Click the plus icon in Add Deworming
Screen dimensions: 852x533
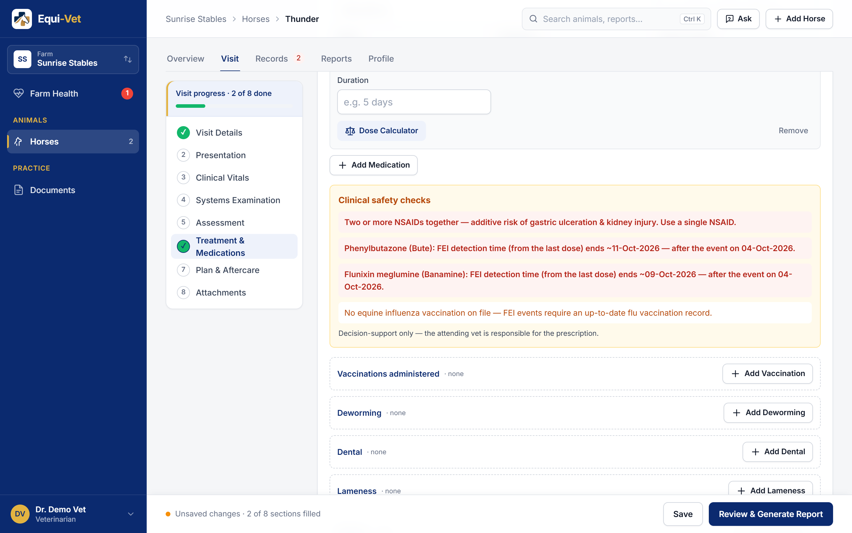[737, 413]
